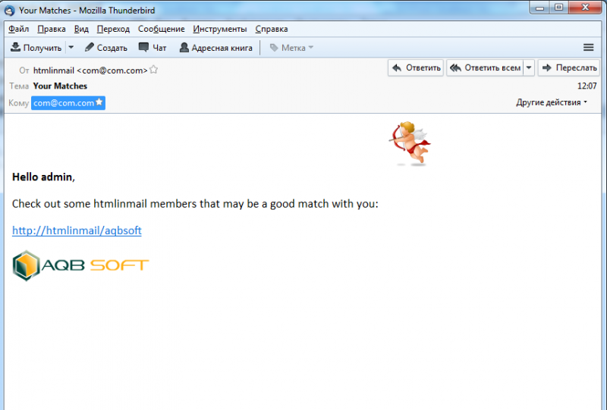The height and width of the screenshot is (410, 607).
Task: Click the Получить (Get mail) button
Action: (36, 48)
